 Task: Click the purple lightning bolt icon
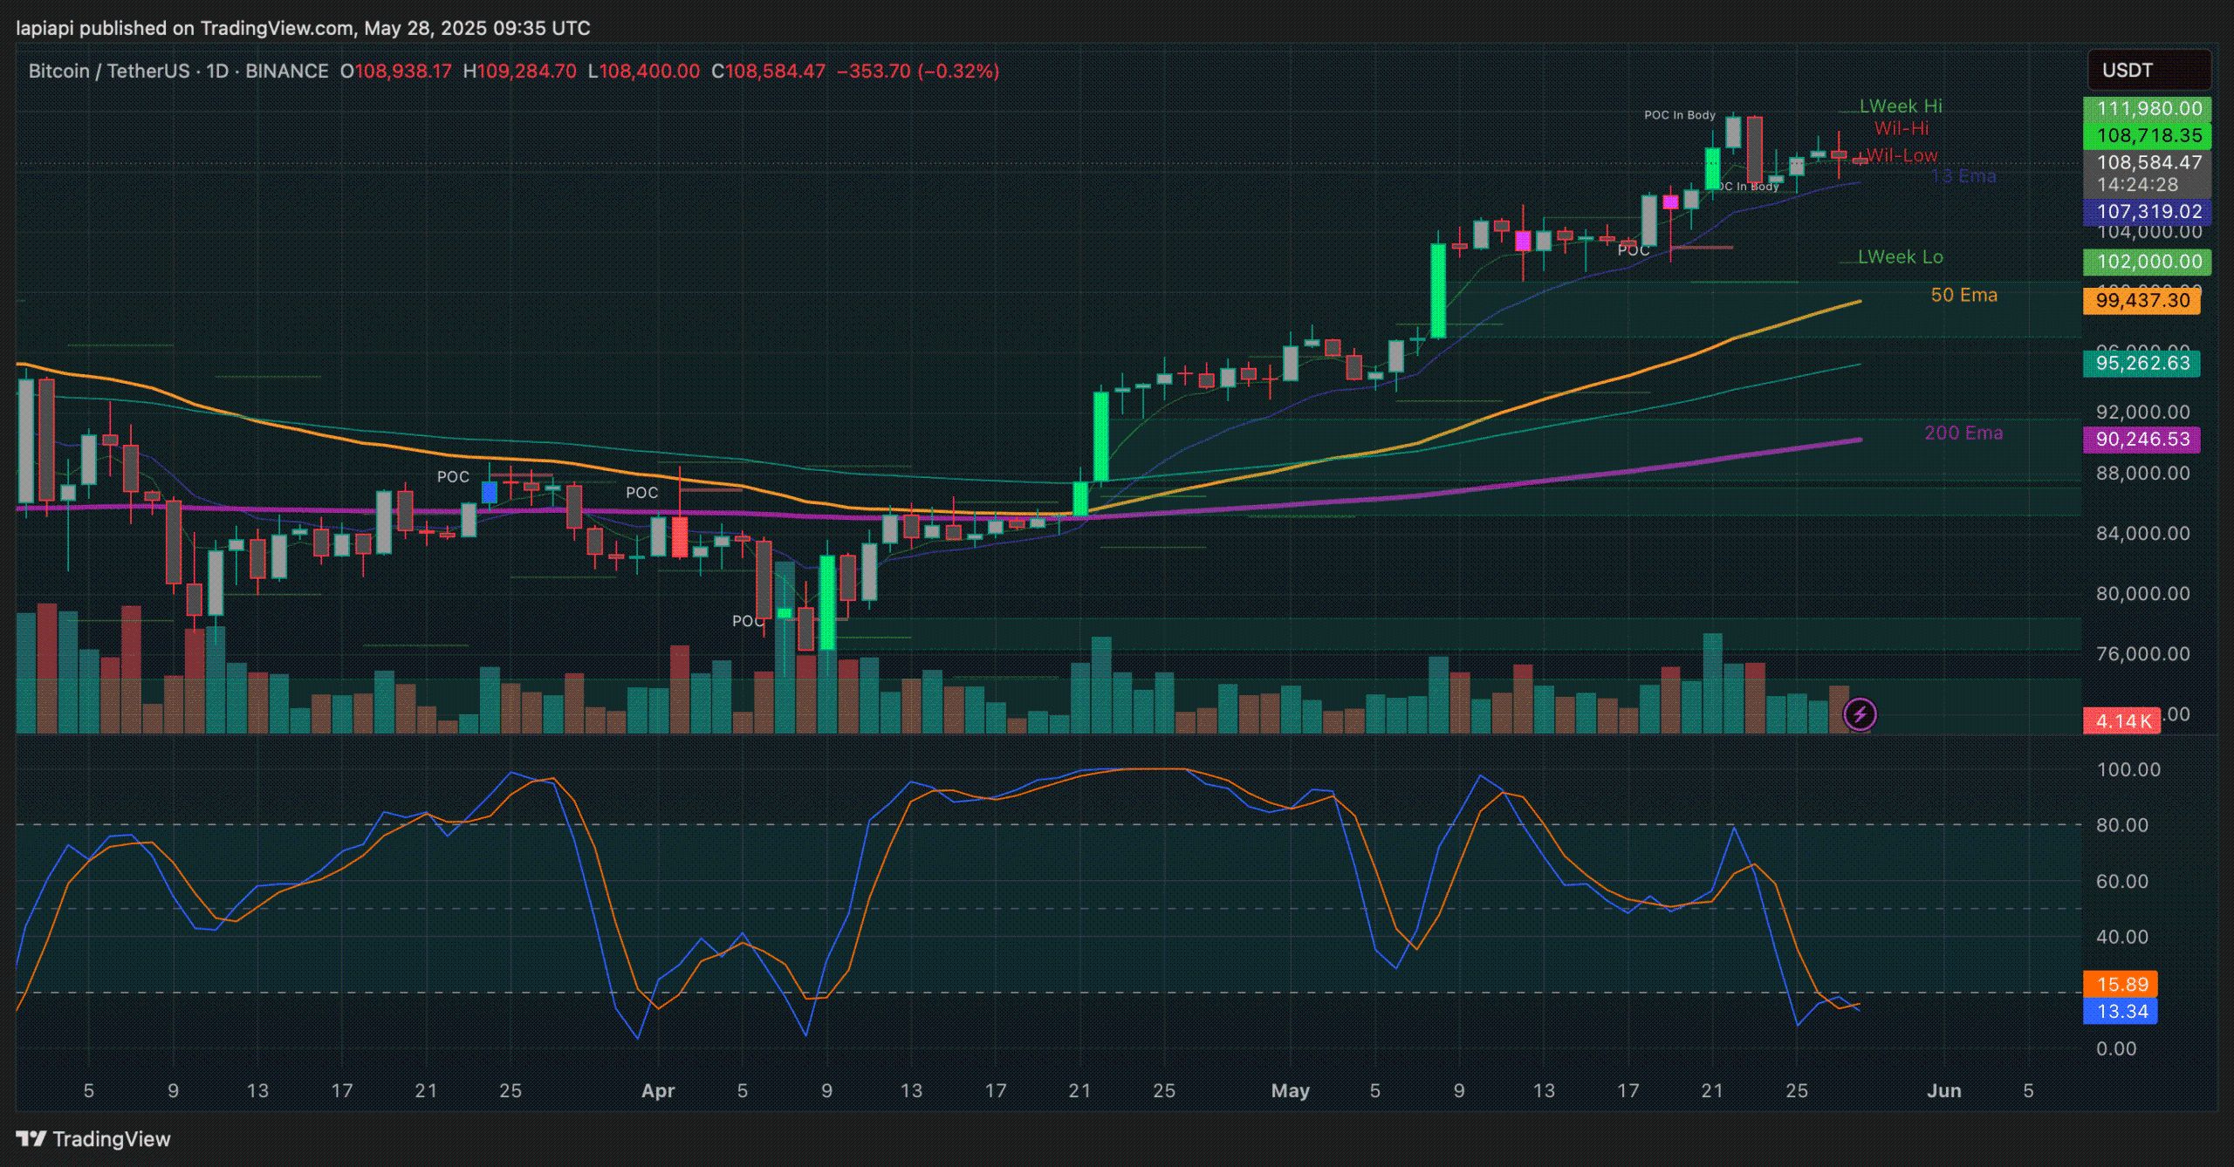point(1860,714)
